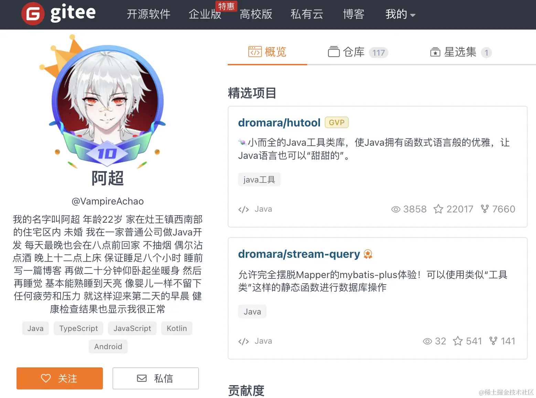Click the fork icon showing 7660
Screen dimensions: 536x398
[484, 209]
